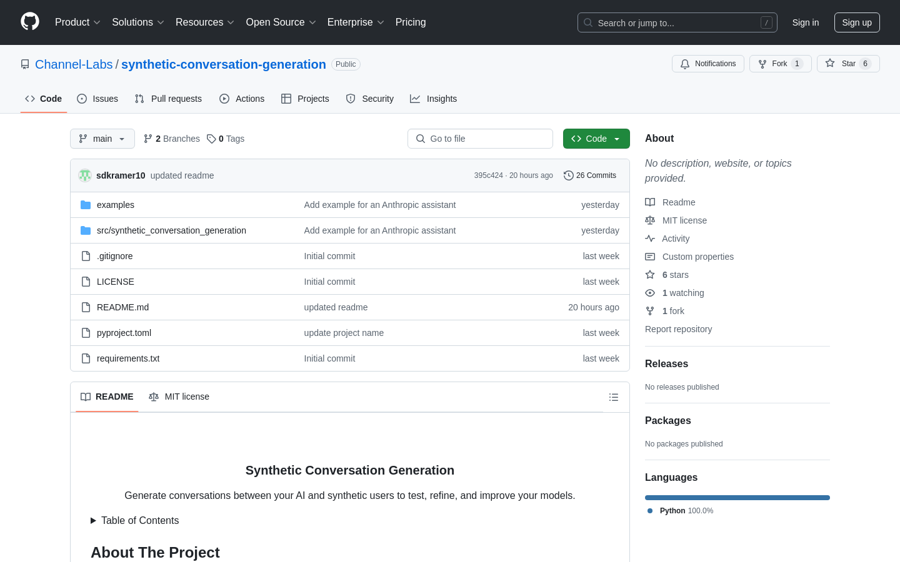Expand the Enterprise menu

point(356,22)
